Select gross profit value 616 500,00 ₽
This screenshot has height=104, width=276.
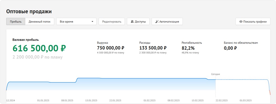coord(39,48)
